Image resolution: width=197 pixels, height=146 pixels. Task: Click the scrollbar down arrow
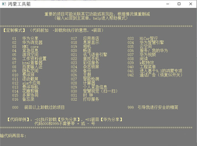(195, 144)
